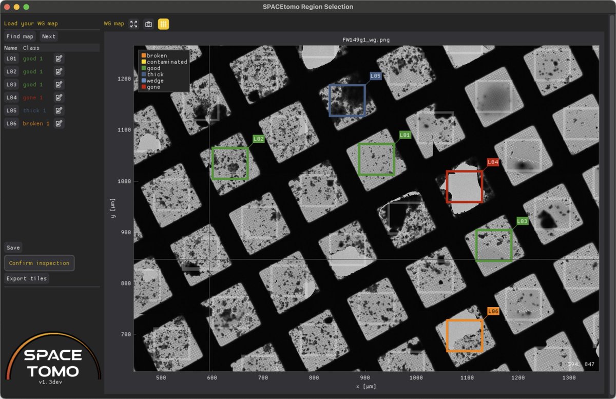Click the 'thick' legend entry

(x=151, y=74)
